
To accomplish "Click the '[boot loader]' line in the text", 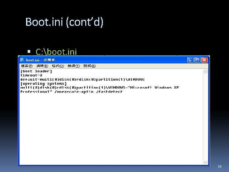I will click(36, 71).
